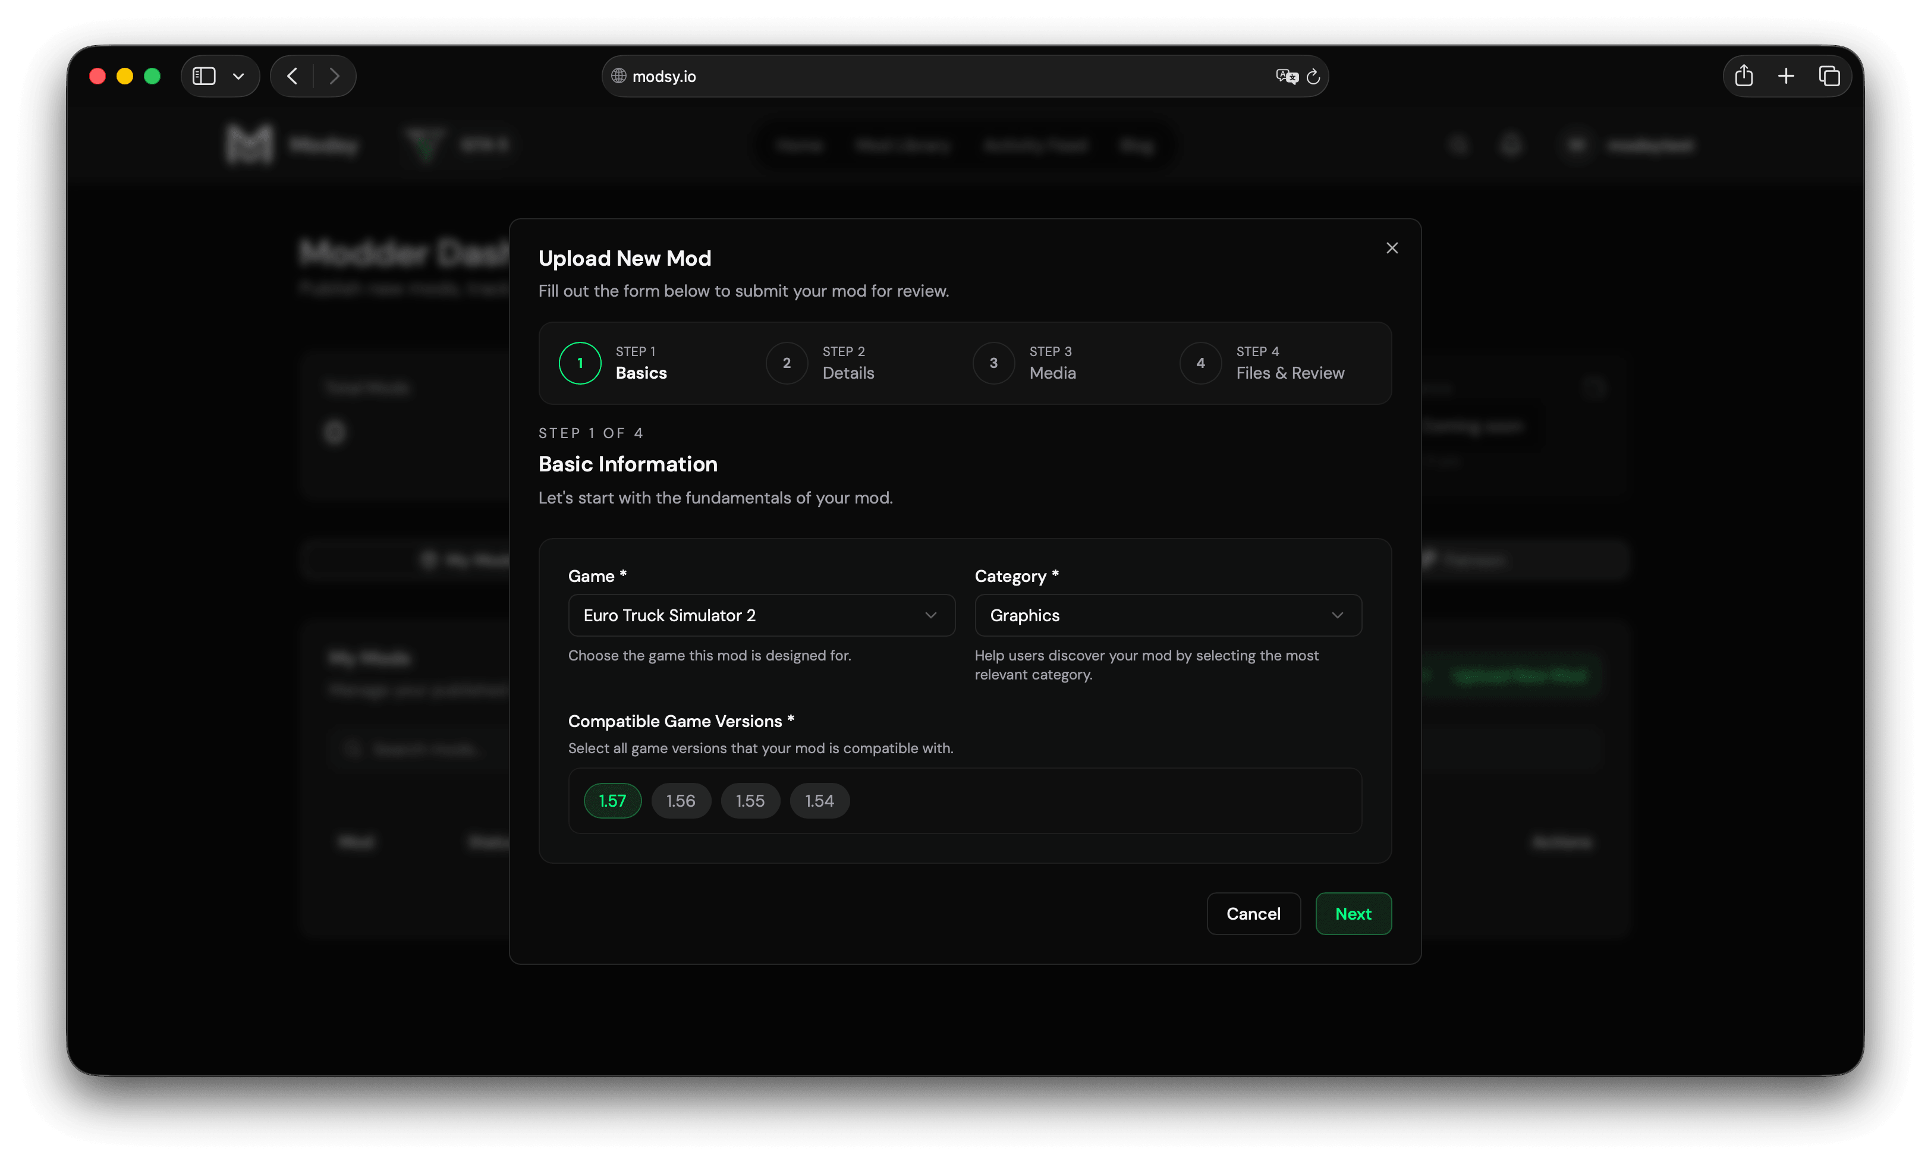
Task: Open the Game dropdown showing Euro Truck Simulator 2
Action: pyautogui.click(x=760, y=615)
